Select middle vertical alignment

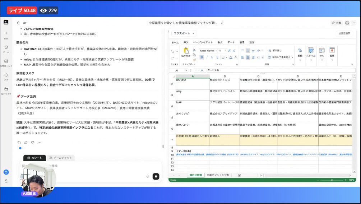[248, 51]
